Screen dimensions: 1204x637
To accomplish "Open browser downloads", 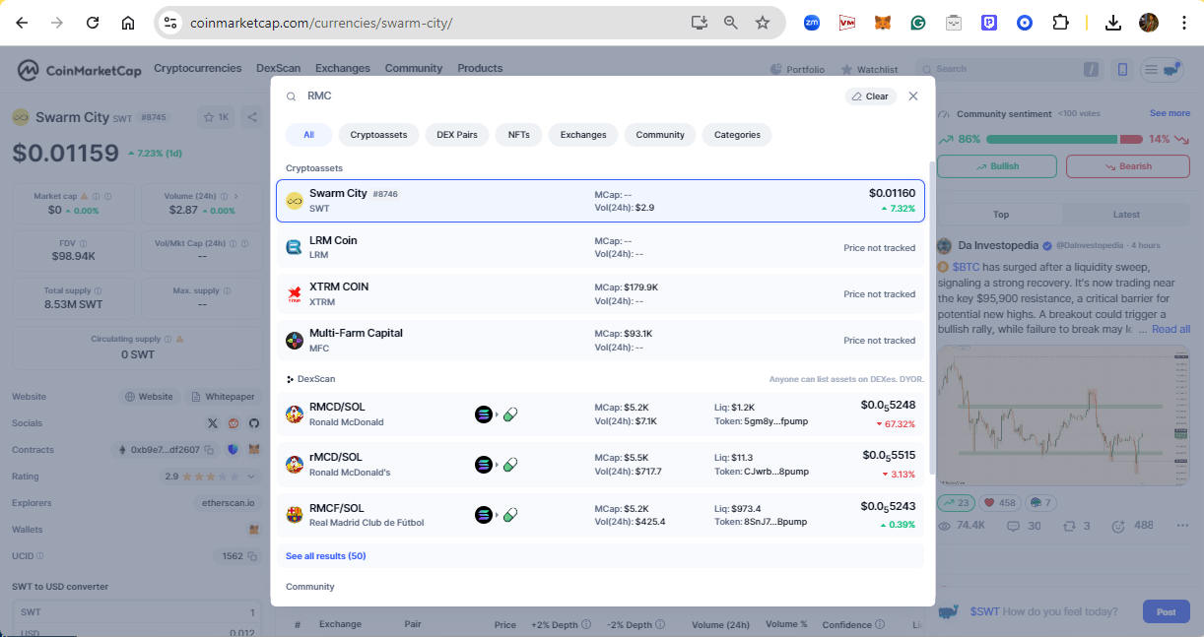I will [1112, 23].
